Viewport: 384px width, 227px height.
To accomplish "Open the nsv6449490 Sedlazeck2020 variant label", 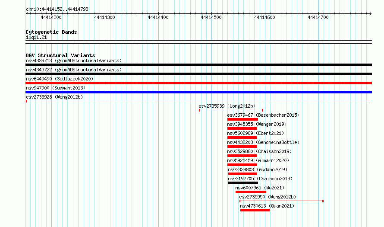I will tap(60, 79).
